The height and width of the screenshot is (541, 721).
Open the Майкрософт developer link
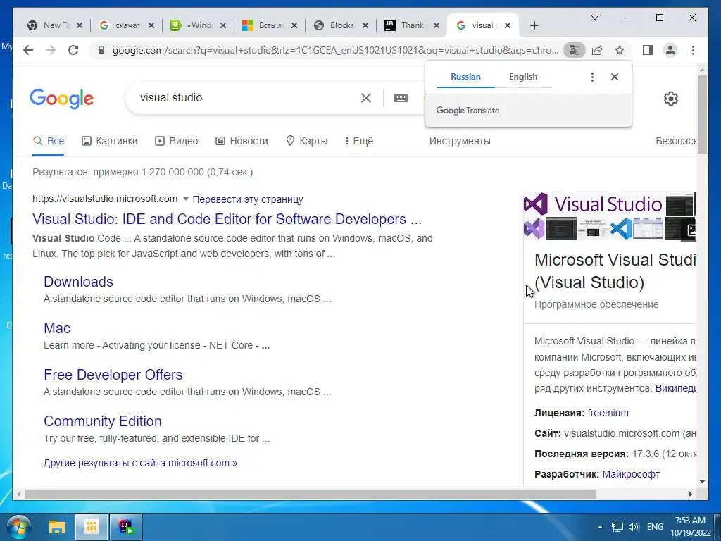coord(631,474)
